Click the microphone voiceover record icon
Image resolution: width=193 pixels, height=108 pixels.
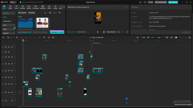(x=138, y=38)
